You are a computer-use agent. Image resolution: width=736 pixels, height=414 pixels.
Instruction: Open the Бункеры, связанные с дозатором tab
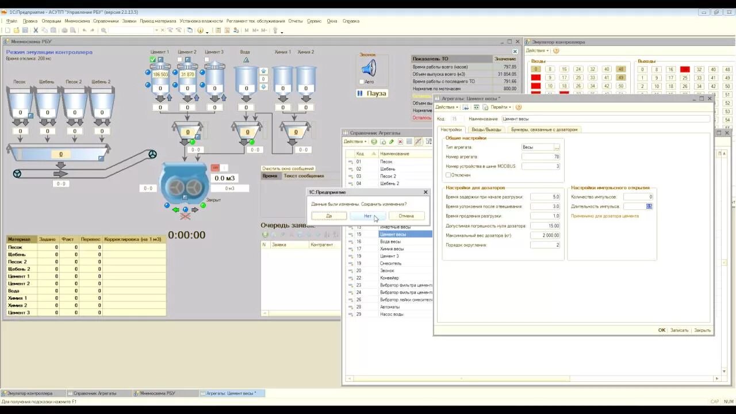(544, 129)
